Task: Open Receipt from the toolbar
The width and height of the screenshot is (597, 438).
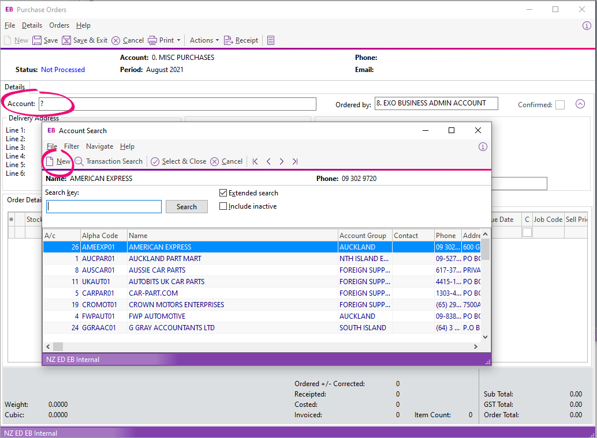Action: pyautogui.click(x=241, y=40)
